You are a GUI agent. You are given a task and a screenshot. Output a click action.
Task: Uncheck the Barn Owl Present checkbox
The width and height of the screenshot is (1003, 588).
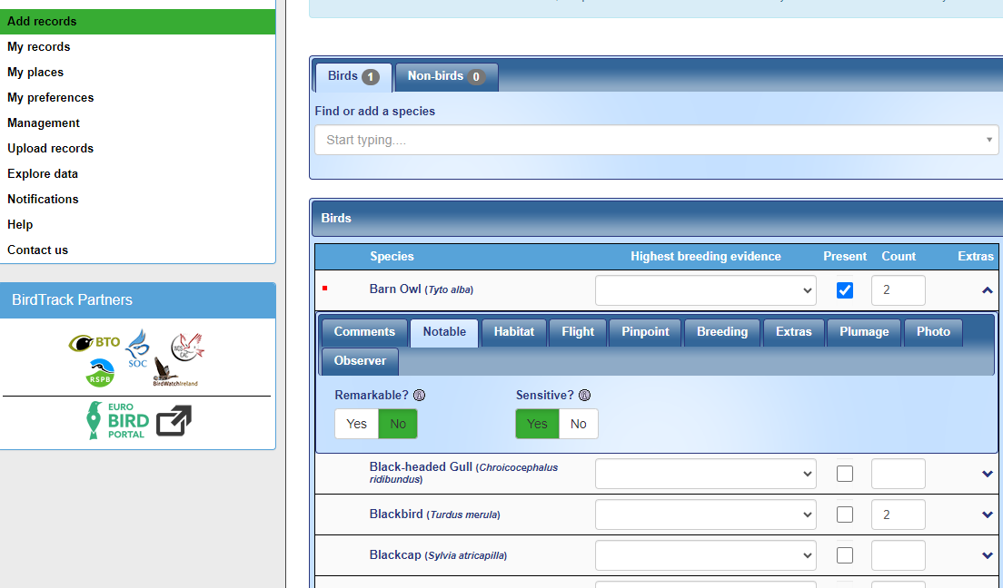pyautogui.click(x=845, y=290)
